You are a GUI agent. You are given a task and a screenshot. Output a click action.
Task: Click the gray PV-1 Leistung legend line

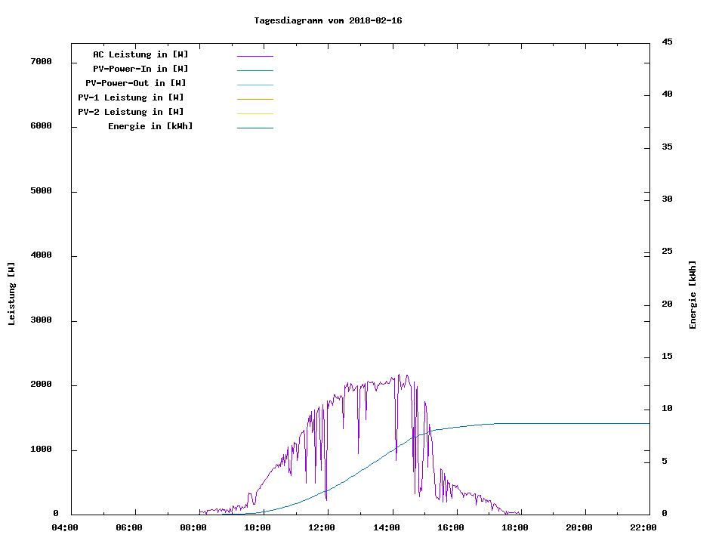255,99
